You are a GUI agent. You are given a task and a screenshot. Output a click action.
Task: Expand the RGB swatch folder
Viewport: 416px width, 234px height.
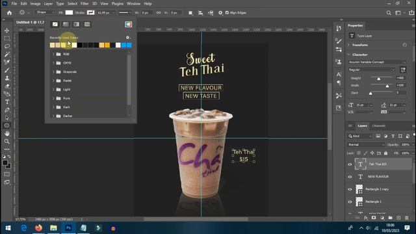point(53,54)
